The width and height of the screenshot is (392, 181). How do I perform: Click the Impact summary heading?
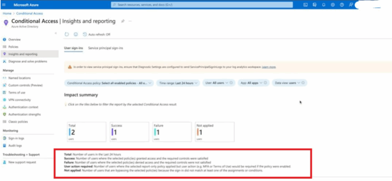(81, 95)
